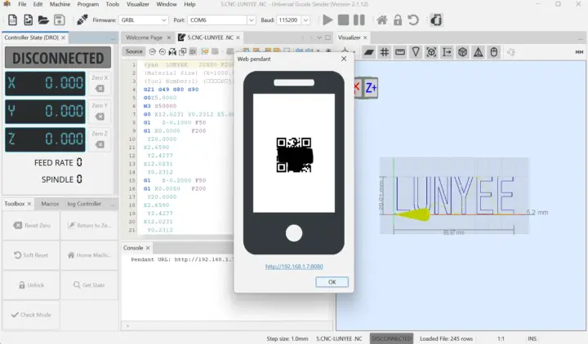Click the Home Machine toolbox button
Screen dimensions: 588x344
[89, 255]
